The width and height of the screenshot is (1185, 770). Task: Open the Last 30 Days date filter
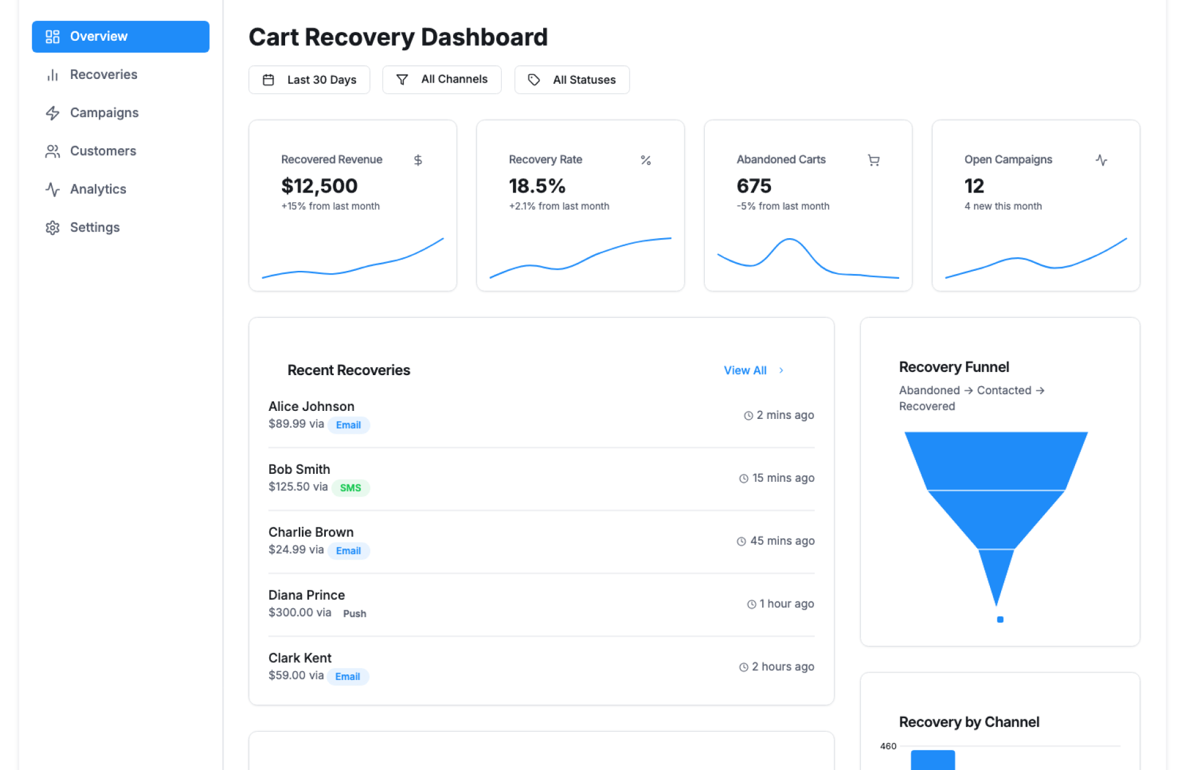click(x=309, y=80)
